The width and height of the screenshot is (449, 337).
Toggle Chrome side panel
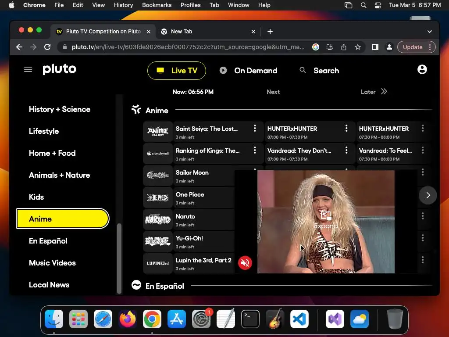point(375,47)
